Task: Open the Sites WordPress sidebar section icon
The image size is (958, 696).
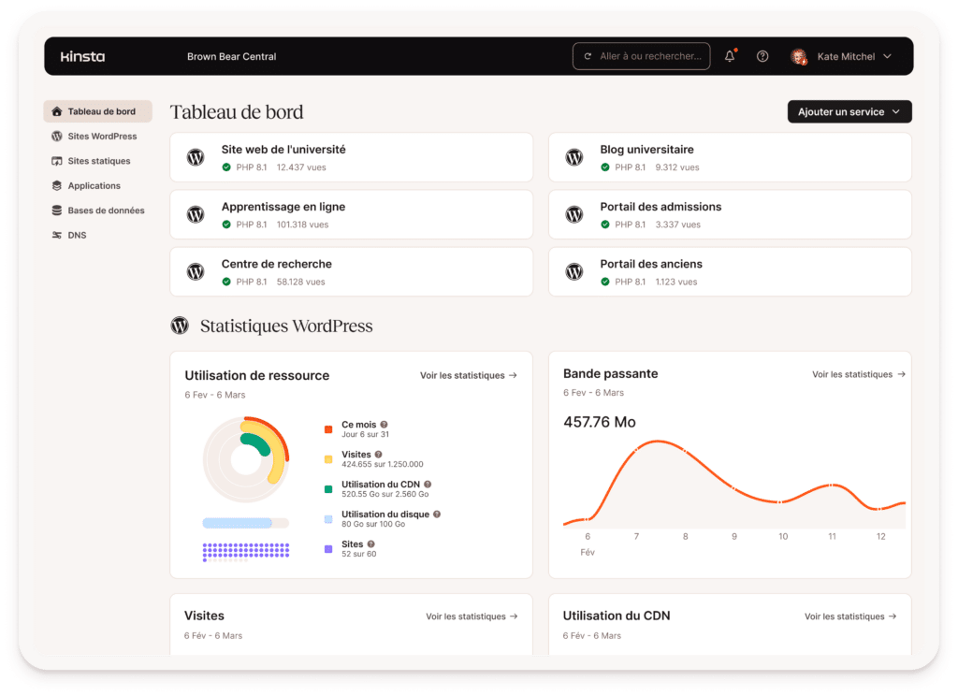Action: [x=58, y=136]
